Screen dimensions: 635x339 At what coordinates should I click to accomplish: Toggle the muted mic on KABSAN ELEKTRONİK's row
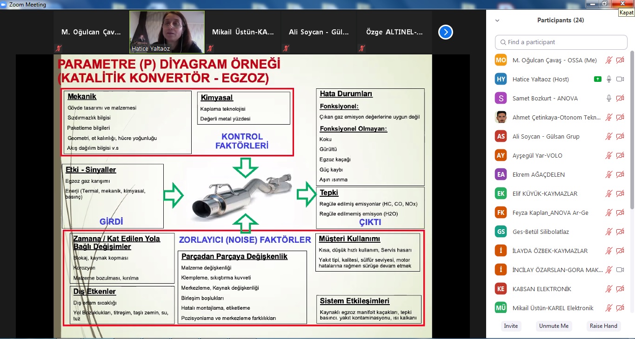click(608, 289)
